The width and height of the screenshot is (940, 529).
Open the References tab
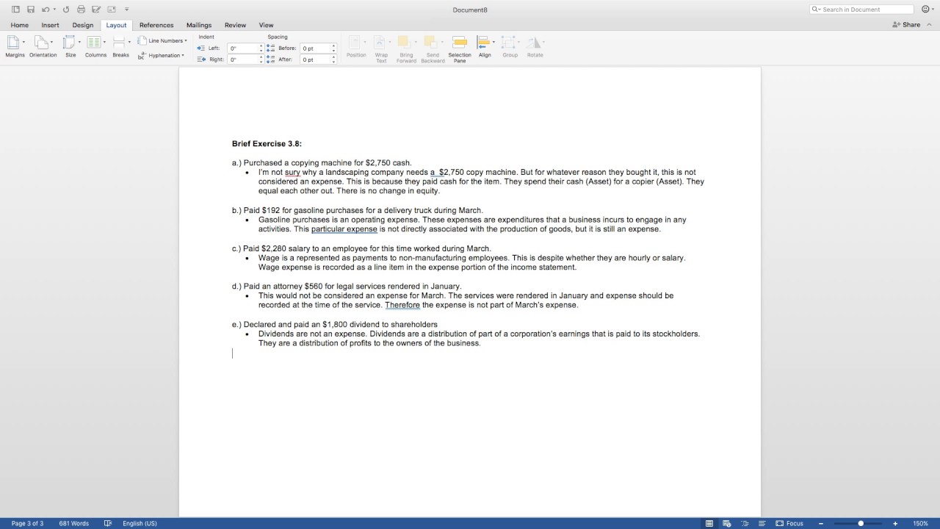[156, 25]
